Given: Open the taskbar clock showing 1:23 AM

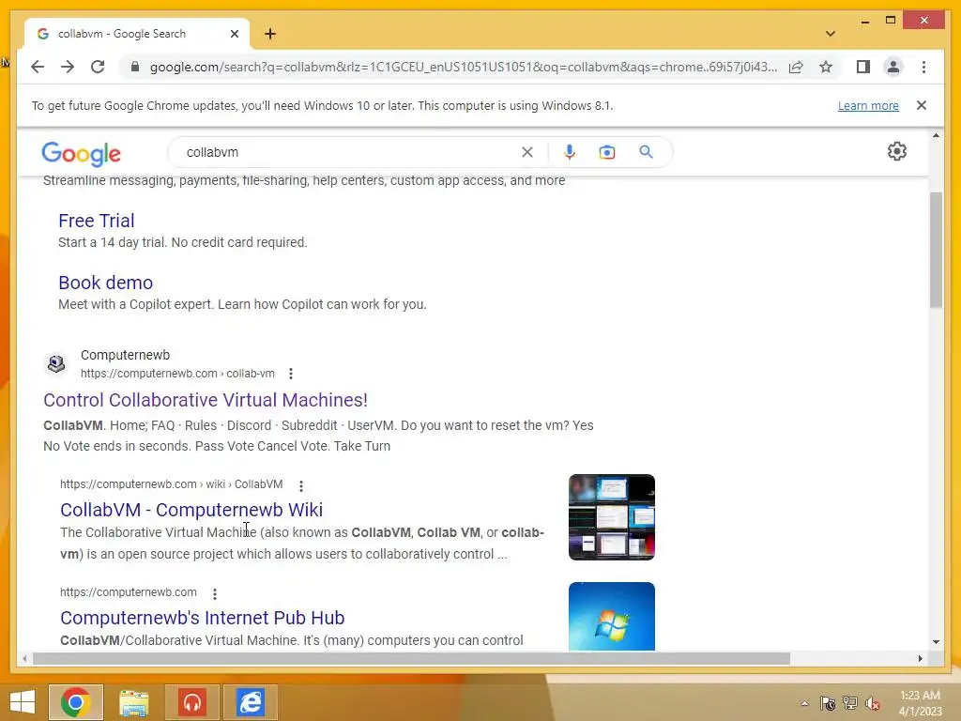Looking at the screenshot, I should [x=920, y=703].
